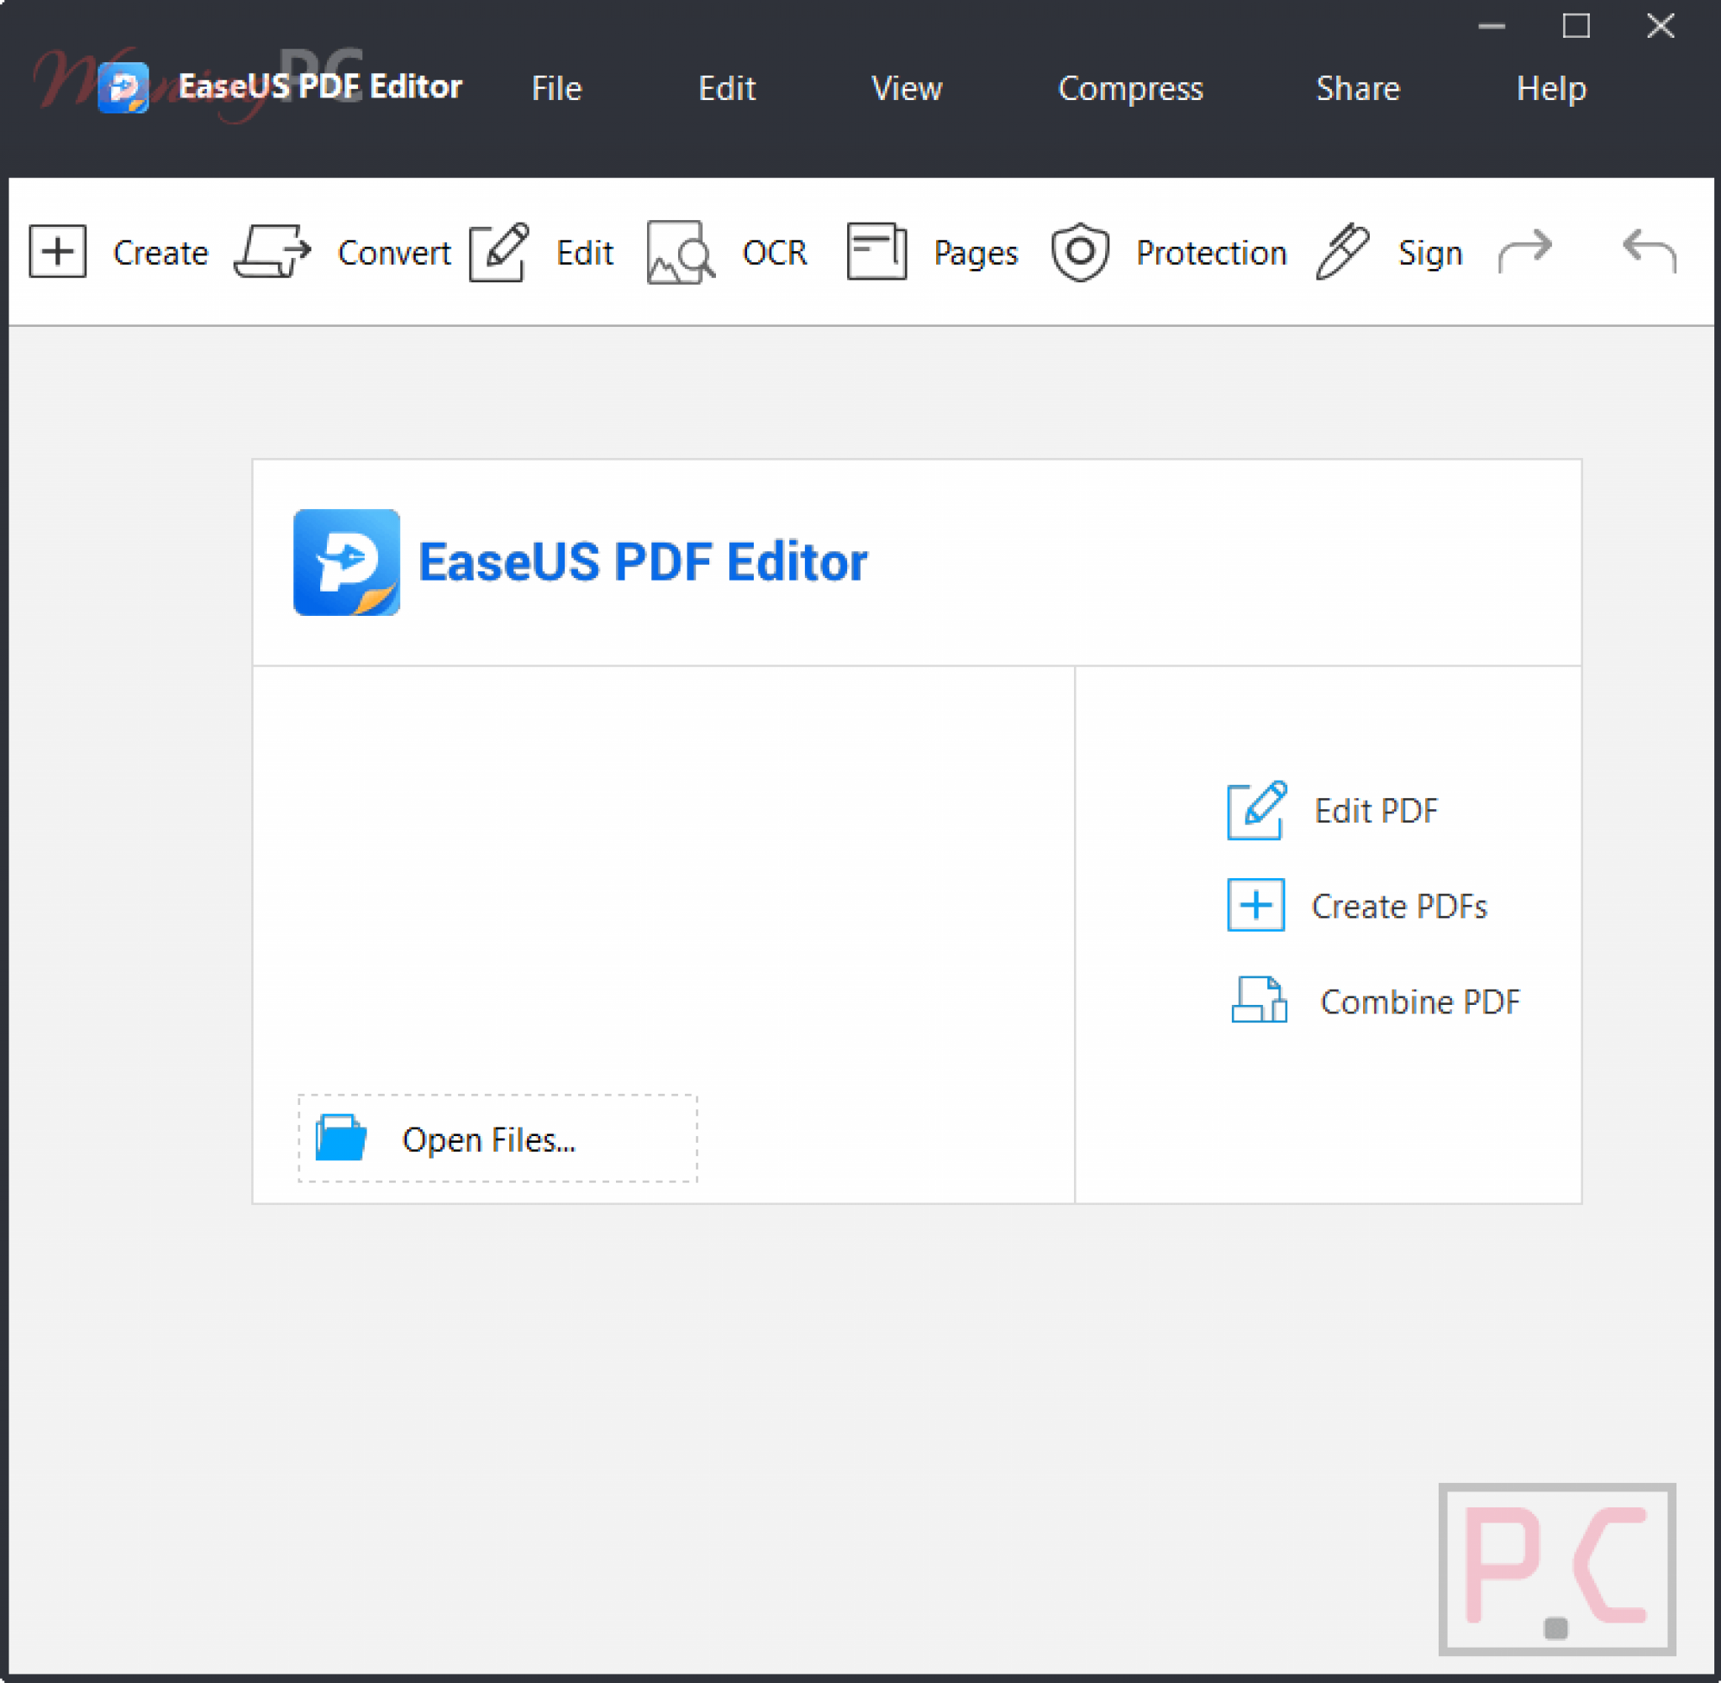Viewport: 1721px width, 1683px height.
Task: Click the OCR label in toolbar
Action: 774,253
